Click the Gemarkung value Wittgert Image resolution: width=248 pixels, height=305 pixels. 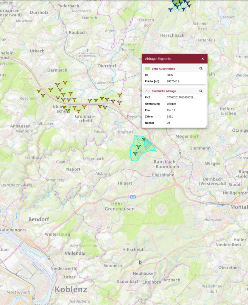171,104
